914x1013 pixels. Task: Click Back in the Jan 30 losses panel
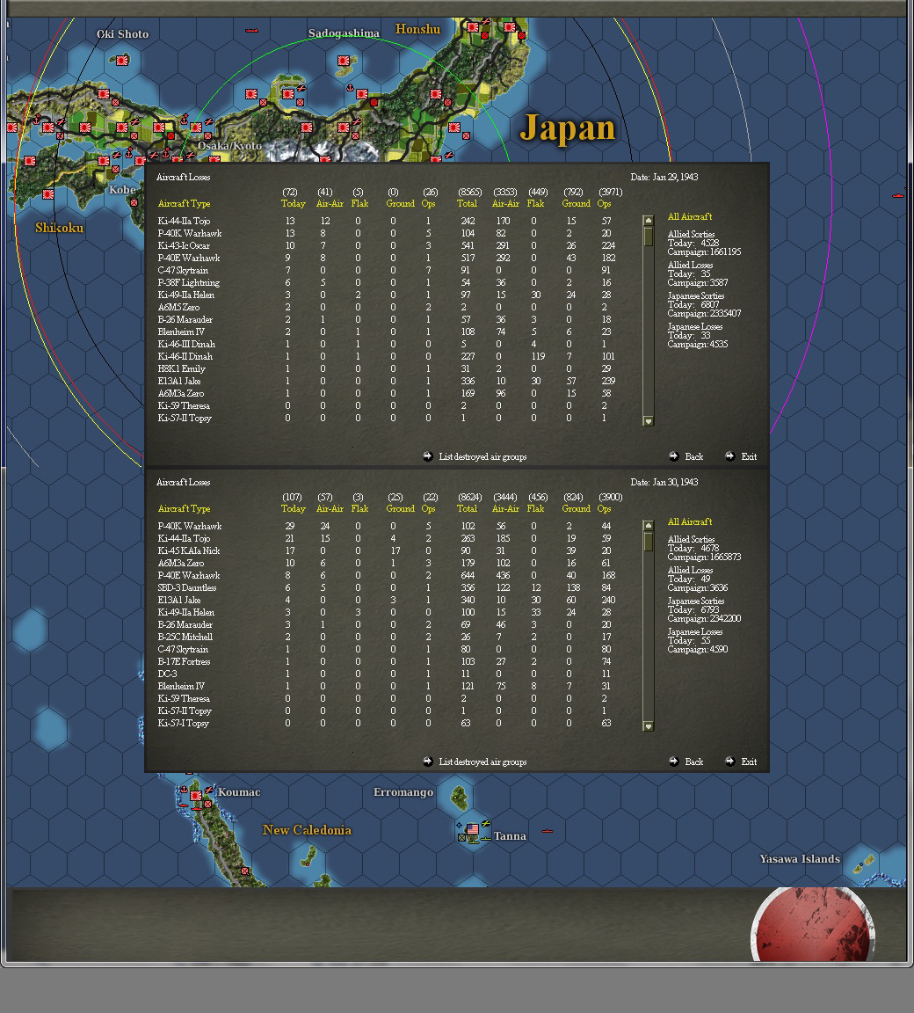click(694, 762)
